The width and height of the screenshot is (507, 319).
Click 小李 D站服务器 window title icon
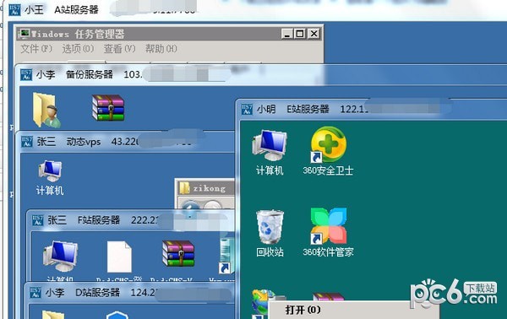(x=35, y=293)
